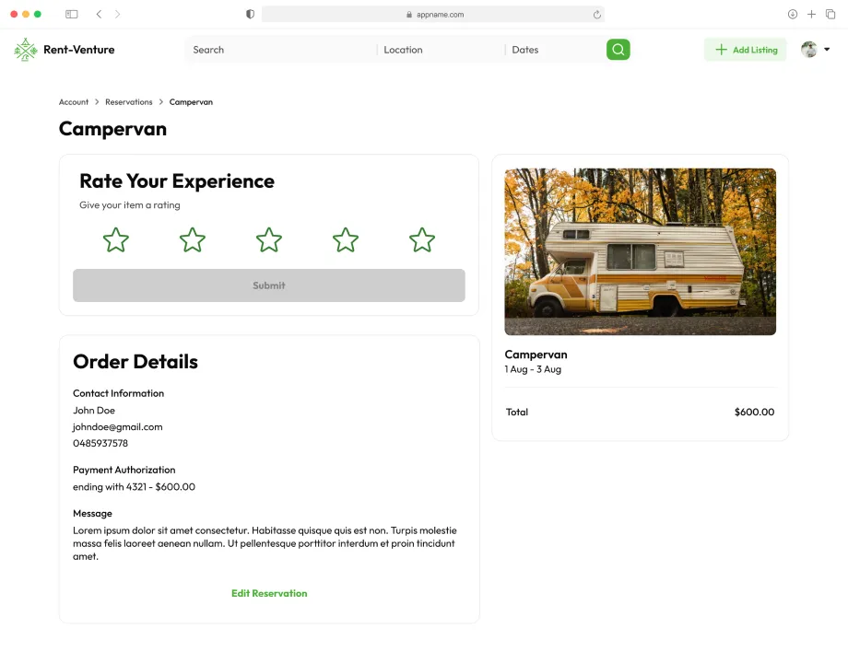Screen dimensions: 848x663
Task: Click the address bar lock icon
Action: pos(409,15)
